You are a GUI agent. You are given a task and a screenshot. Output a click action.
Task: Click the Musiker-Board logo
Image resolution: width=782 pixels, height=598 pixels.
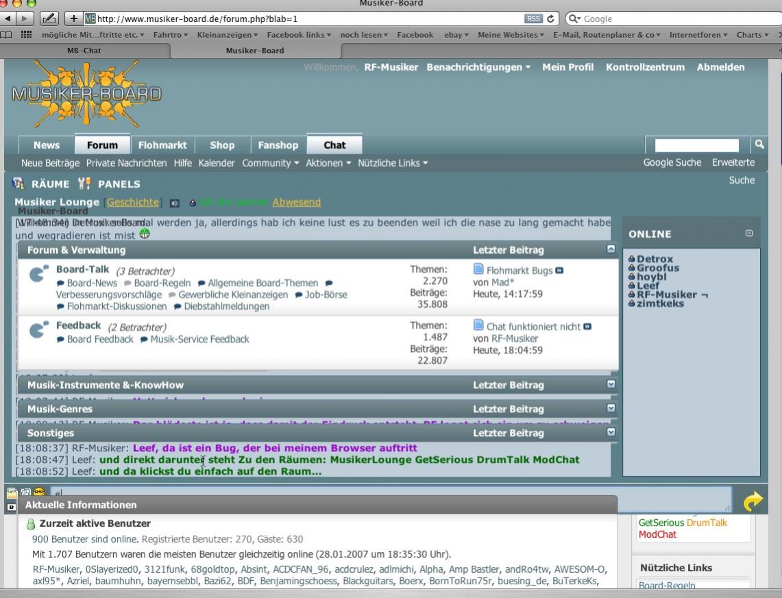87,94
